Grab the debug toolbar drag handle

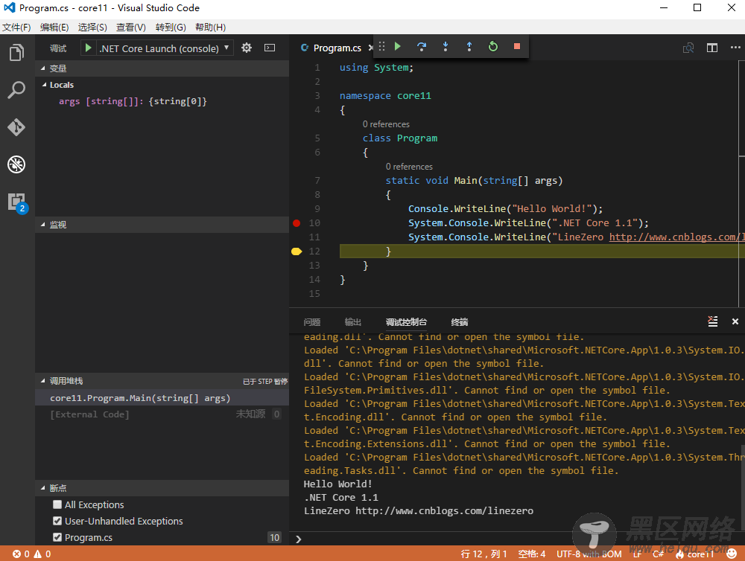click(x=381, y=46)
